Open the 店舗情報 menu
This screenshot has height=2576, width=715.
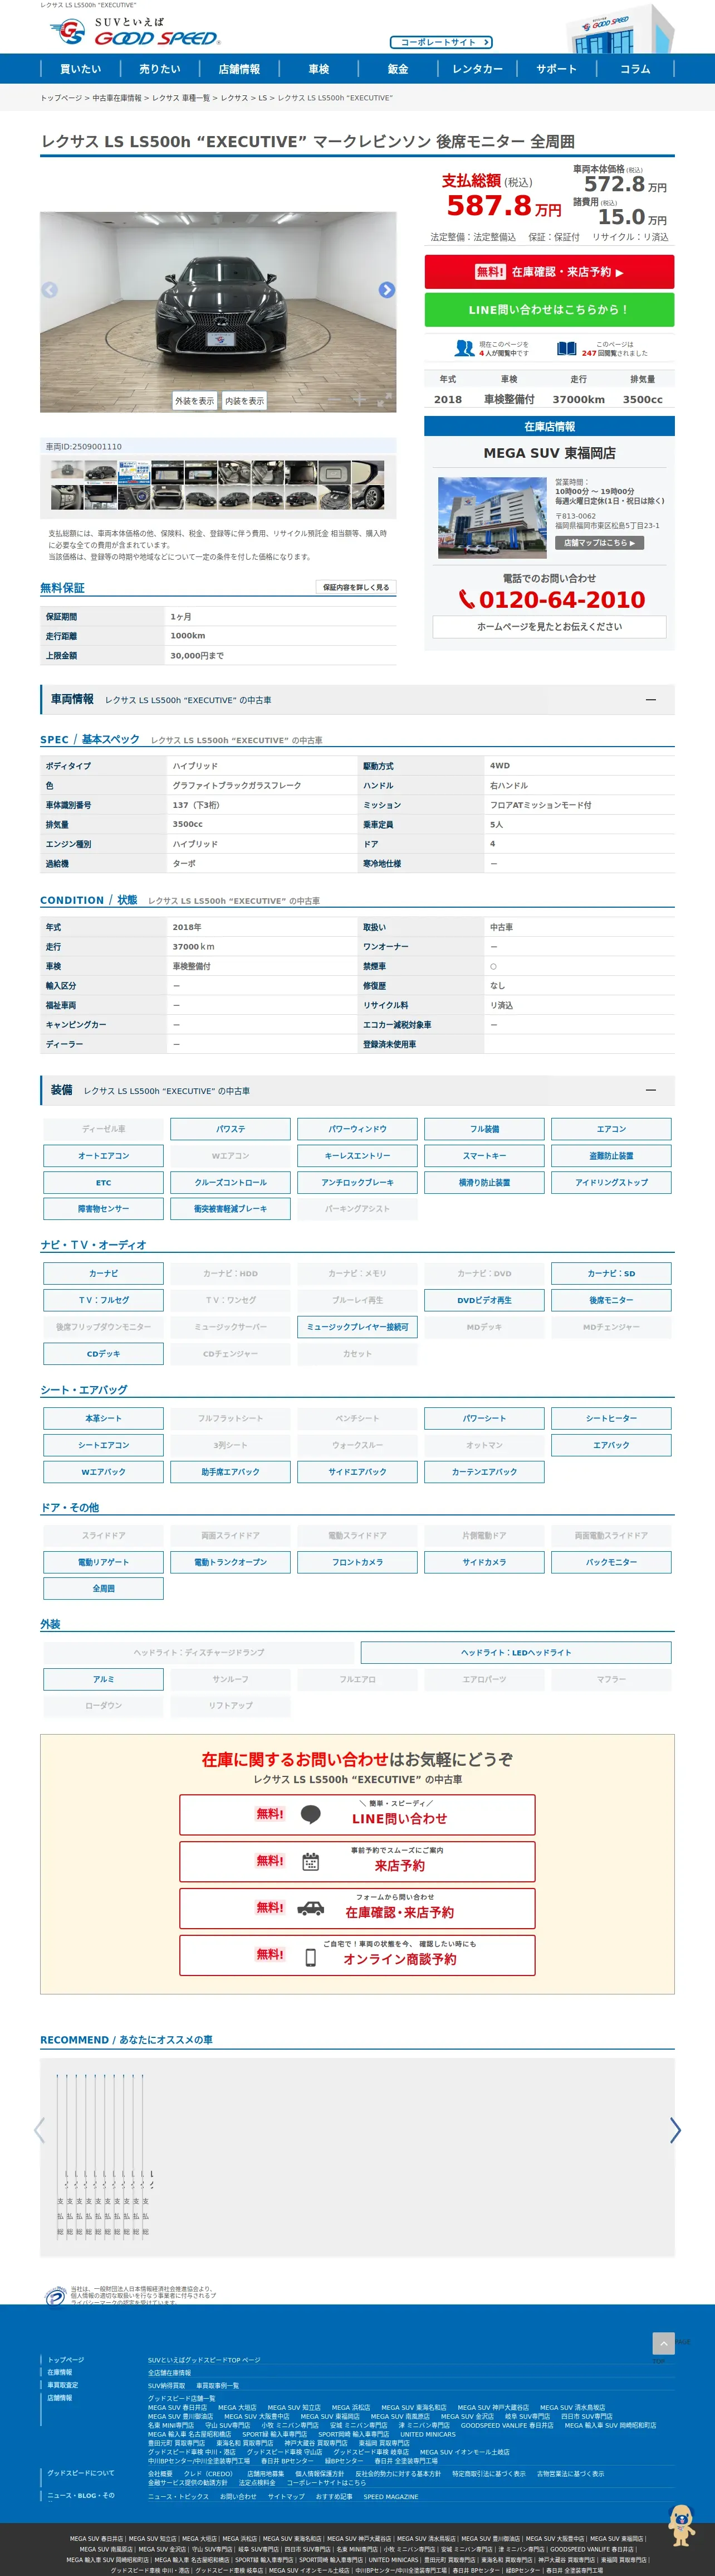coord(239,69)
